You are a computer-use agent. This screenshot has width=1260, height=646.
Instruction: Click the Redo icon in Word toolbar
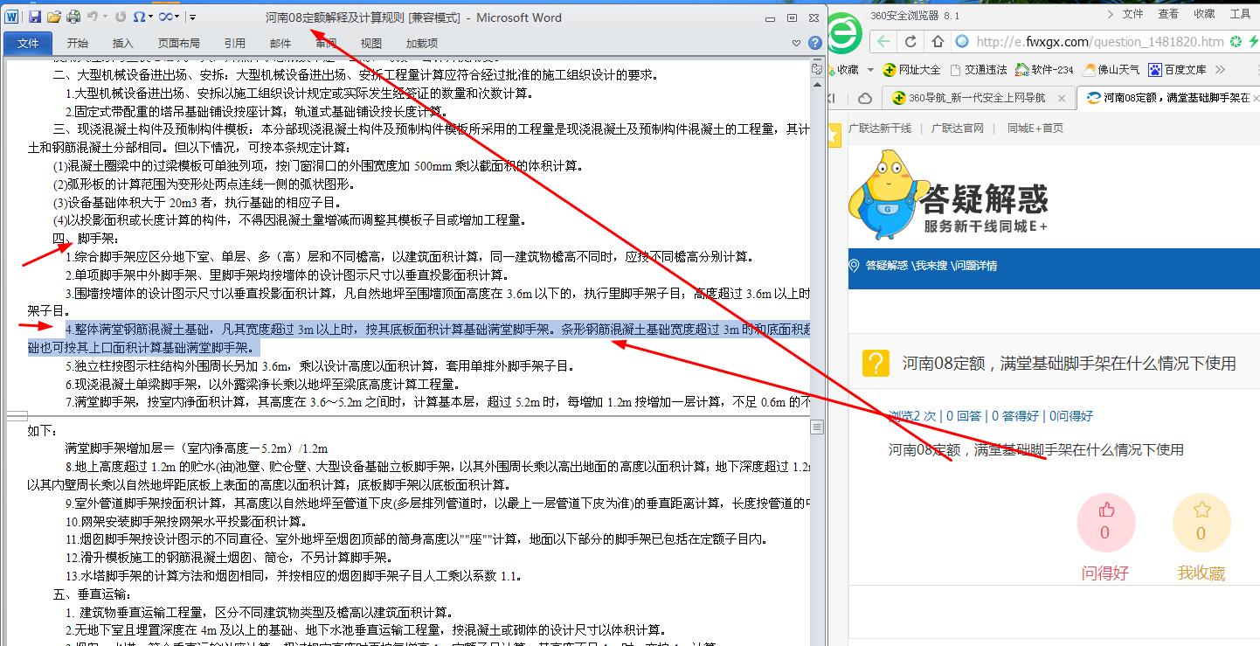121,17
